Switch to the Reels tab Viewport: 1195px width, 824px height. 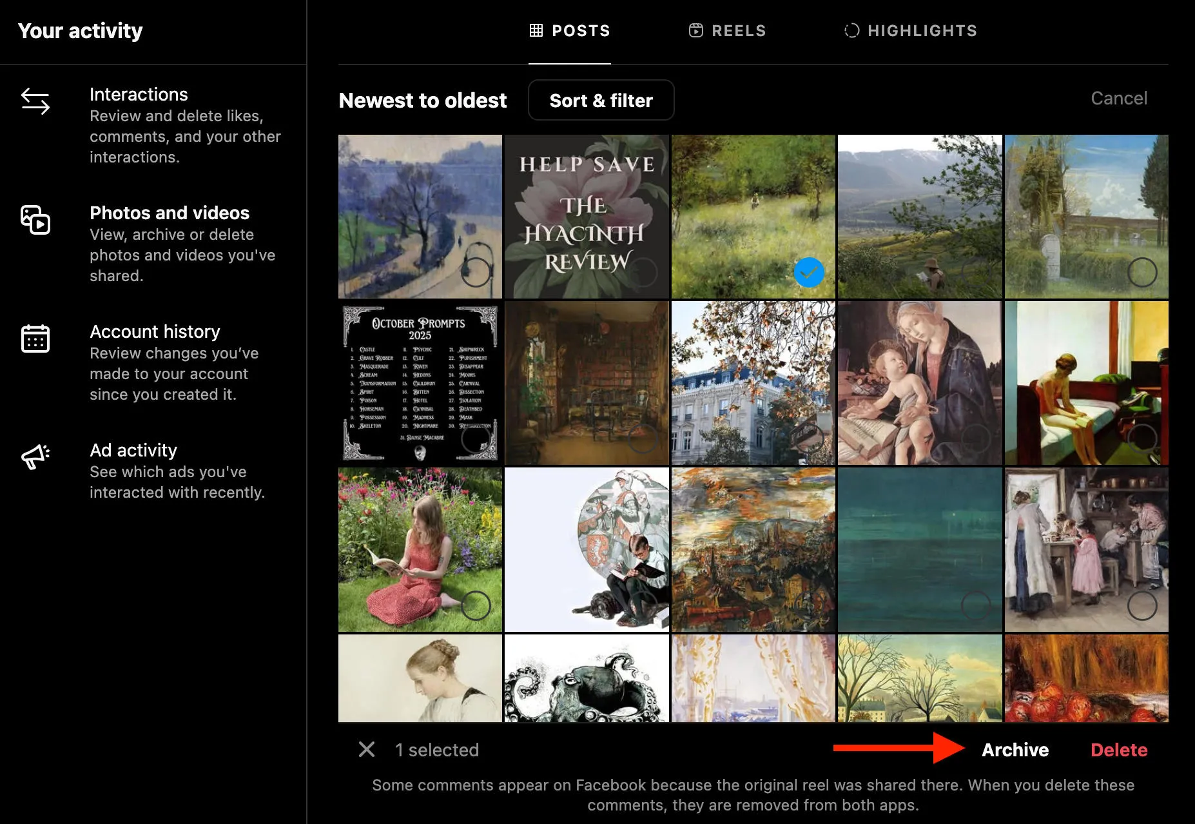point(738,30)
